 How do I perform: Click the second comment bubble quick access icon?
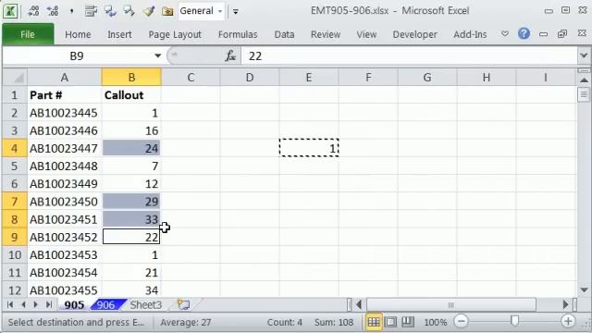(x=129, y=11)
